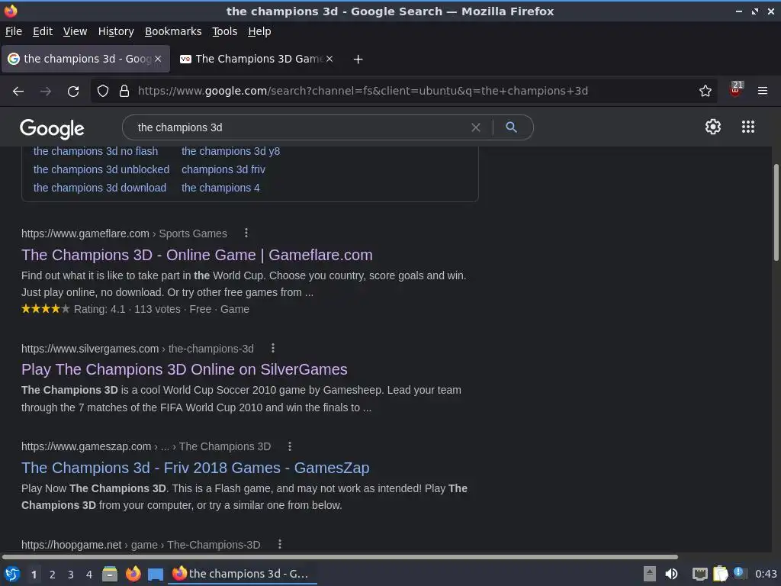Open network monitor tray icon

click(x=700, y=575)
